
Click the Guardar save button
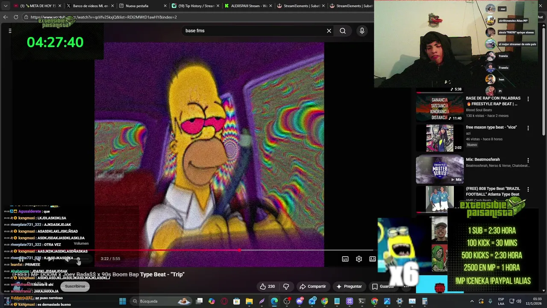click(382, 287)
